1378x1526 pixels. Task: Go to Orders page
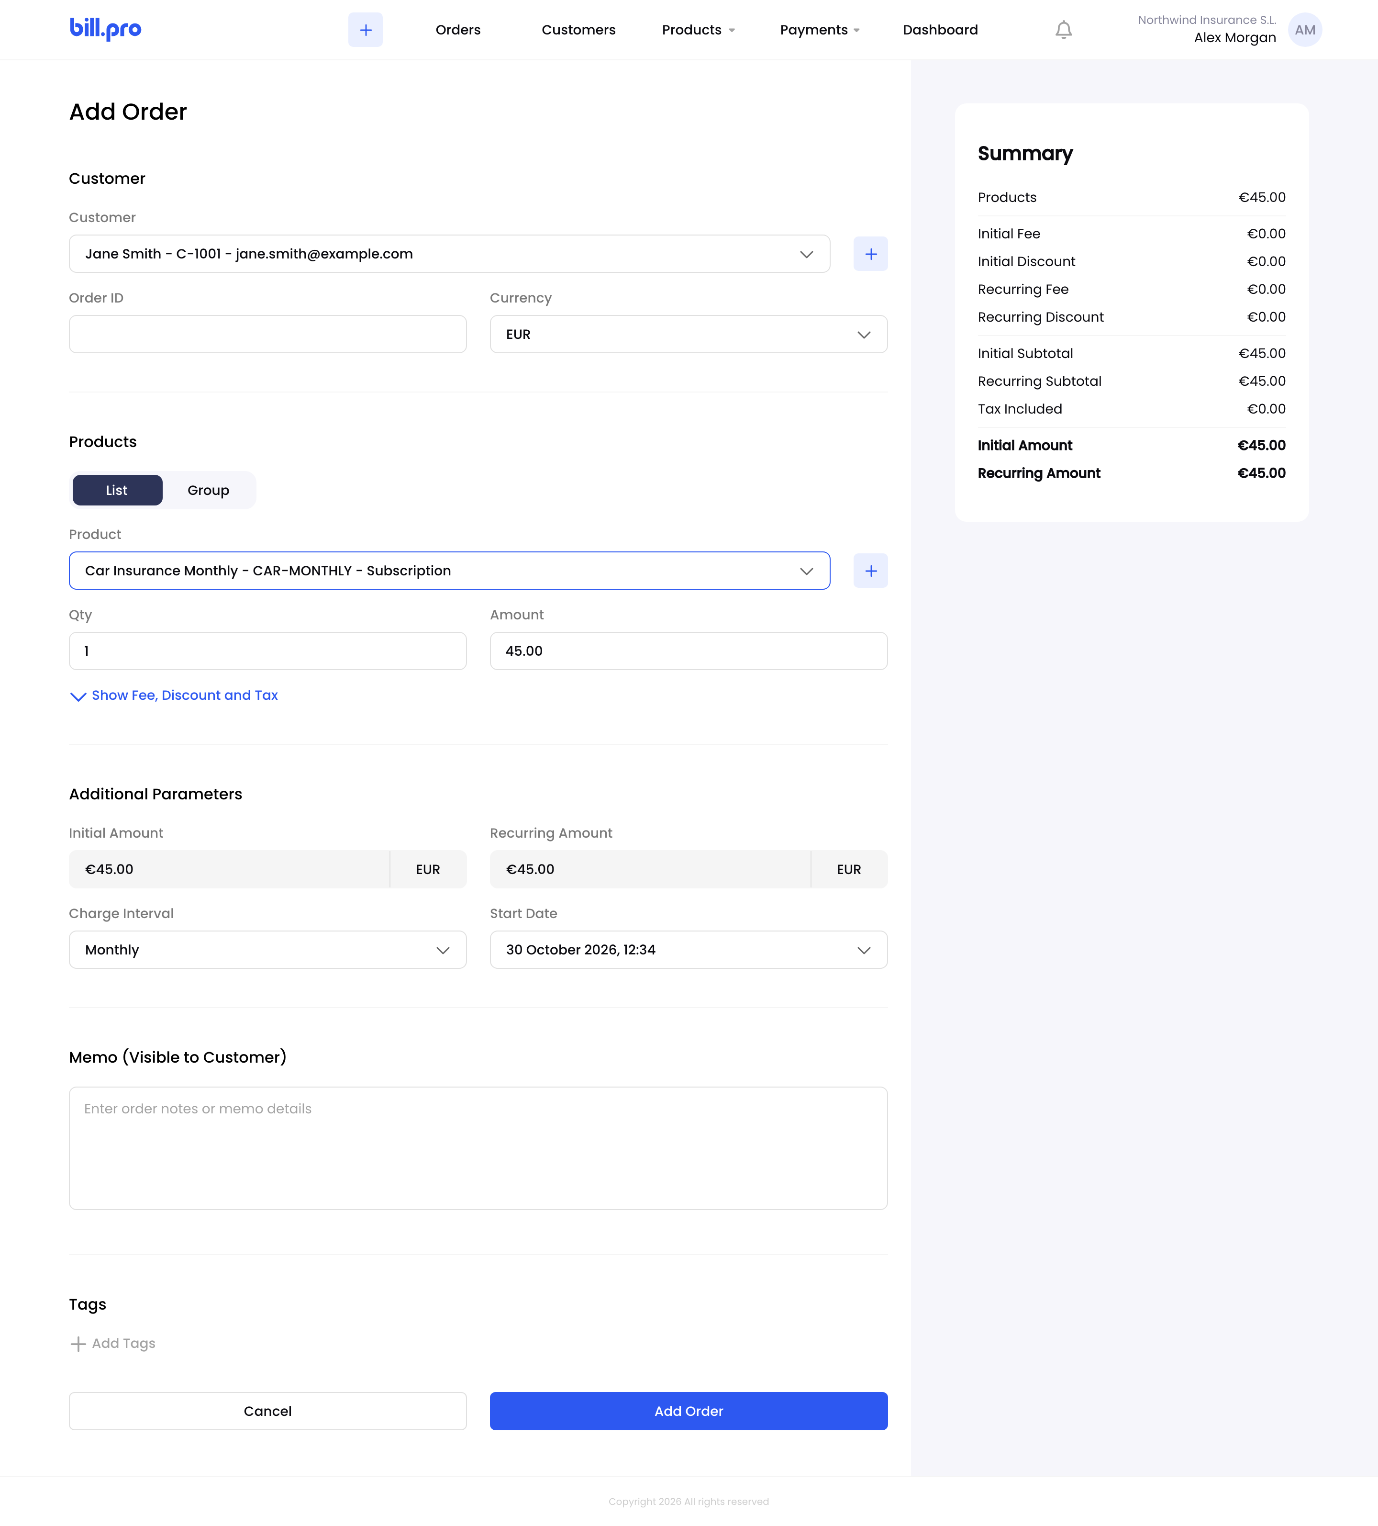pyautogui.click(x=458, y=30)
